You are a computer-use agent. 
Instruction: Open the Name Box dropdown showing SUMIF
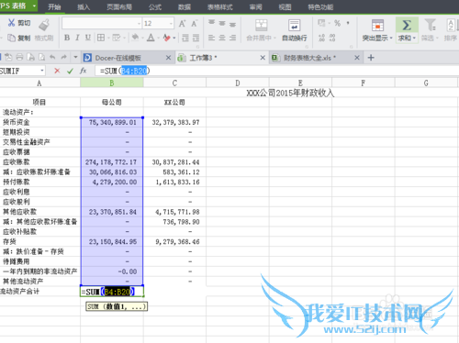42,71
